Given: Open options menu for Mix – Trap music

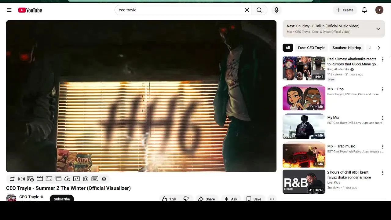Looking at the screenshot, I should 382,147.
